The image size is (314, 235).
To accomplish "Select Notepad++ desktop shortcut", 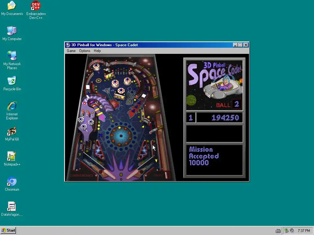I will (x=12, y=159).
